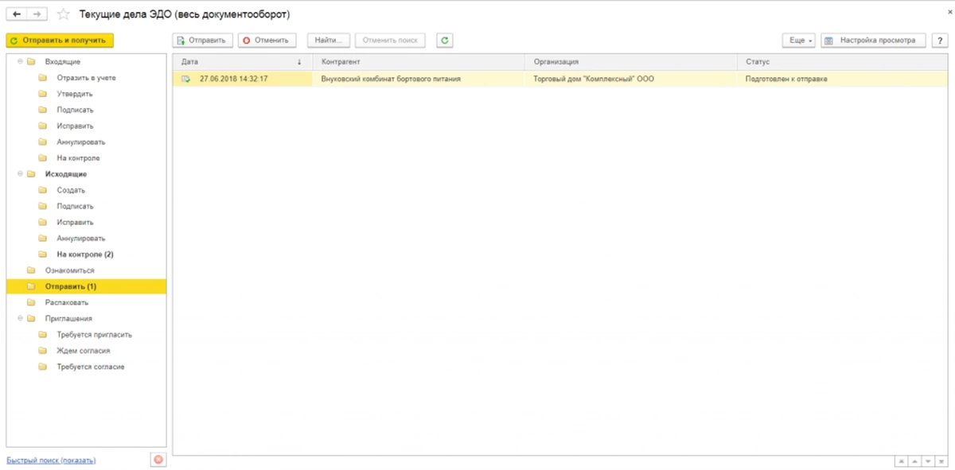Collapse the Приглашения tree node
955x470 pixels.
pyautogui.click(x=20, y=318)
